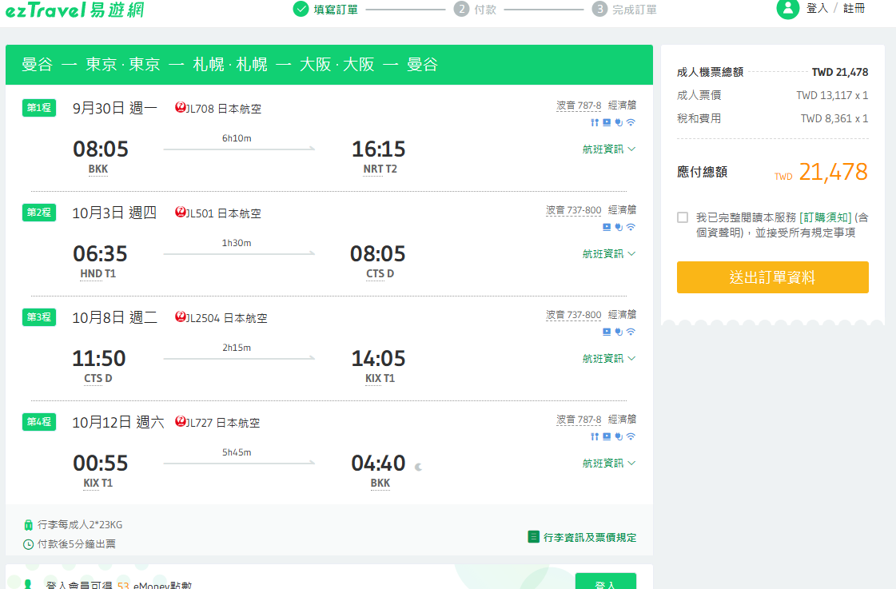This screenshot has height=589, width=896.
Task: Click the 送出訂單資料 submit button
Action: (x=773, y=277)
